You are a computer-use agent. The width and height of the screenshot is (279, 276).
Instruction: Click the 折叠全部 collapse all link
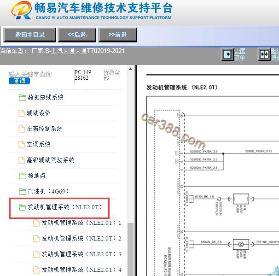point(111,75)
